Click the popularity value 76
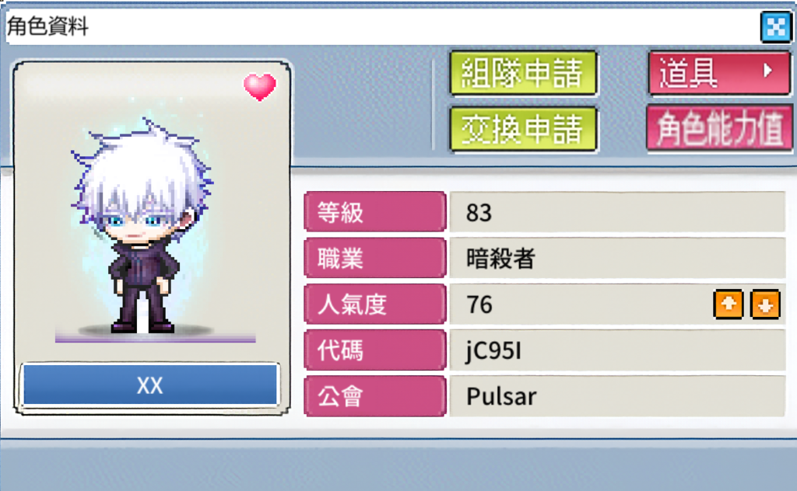Screen dimensions: 797x491 pyautogui.click(x=479, y=305)
